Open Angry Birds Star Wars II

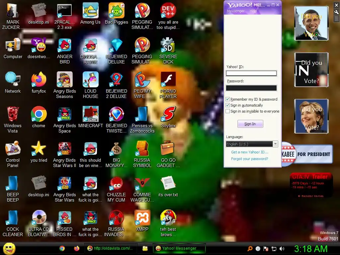tap(65, 154)
